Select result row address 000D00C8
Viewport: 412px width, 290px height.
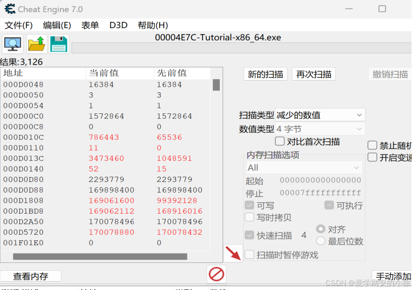(x=105, y=126)
